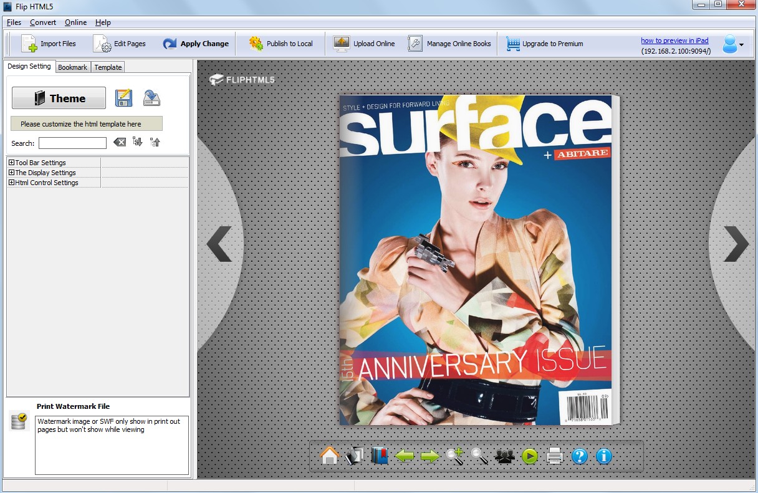Open the Convert menu

43,22
